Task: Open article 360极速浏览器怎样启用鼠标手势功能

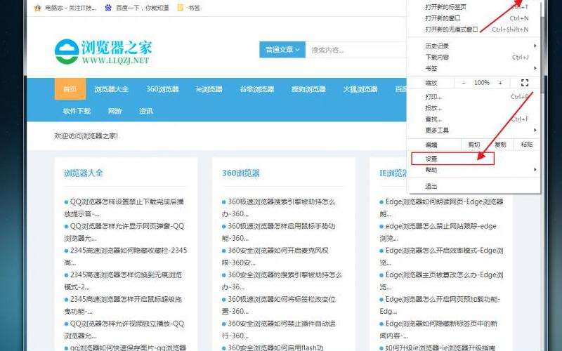Action: 278,232
